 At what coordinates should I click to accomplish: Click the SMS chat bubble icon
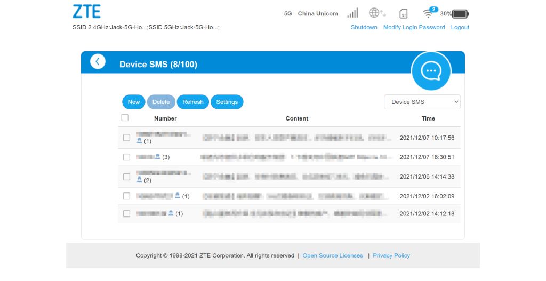(x=431, y=71)
